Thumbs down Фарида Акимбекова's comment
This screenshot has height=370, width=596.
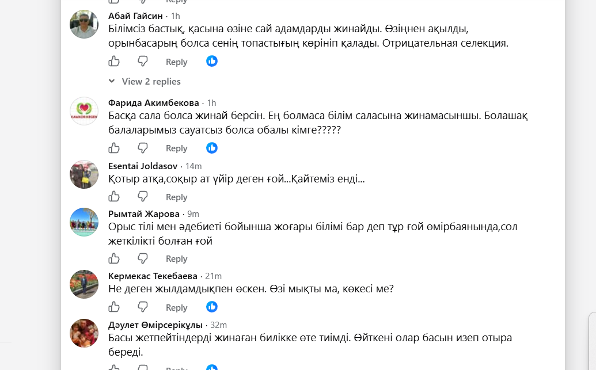143,148
